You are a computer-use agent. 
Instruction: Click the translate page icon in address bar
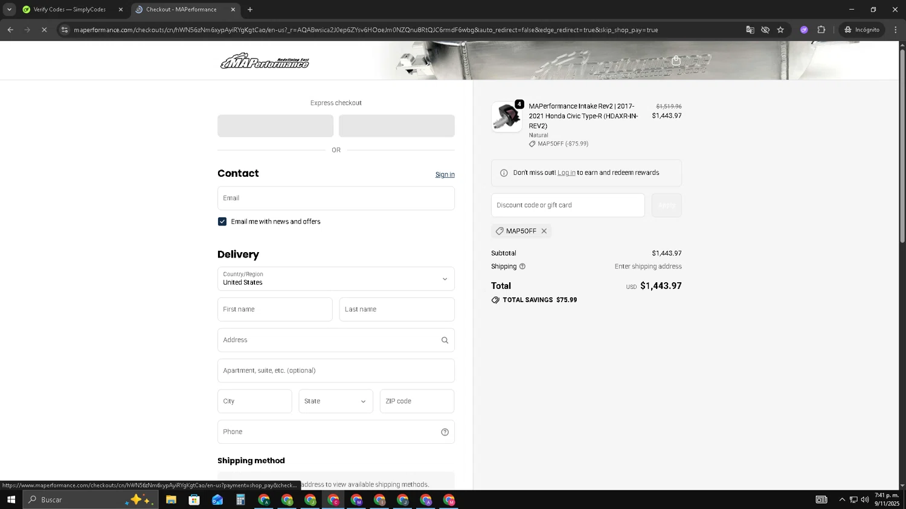click(750, 30)
